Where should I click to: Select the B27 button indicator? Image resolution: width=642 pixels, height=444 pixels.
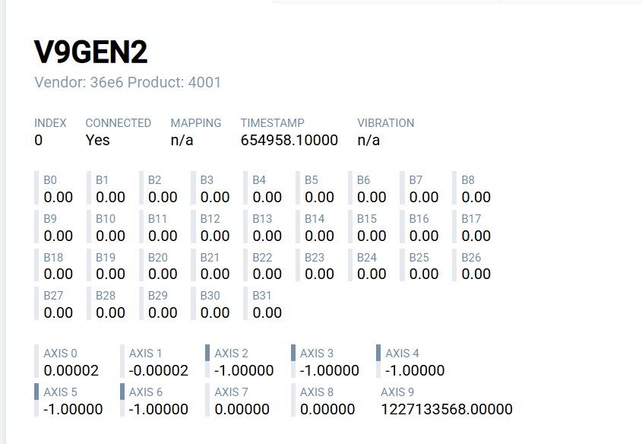point(57,304)
